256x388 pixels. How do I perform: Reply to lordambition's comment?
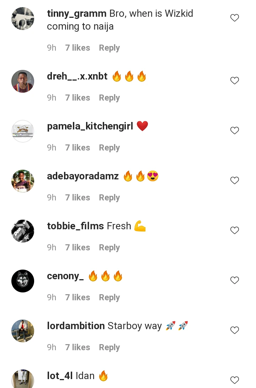[109, 348]
